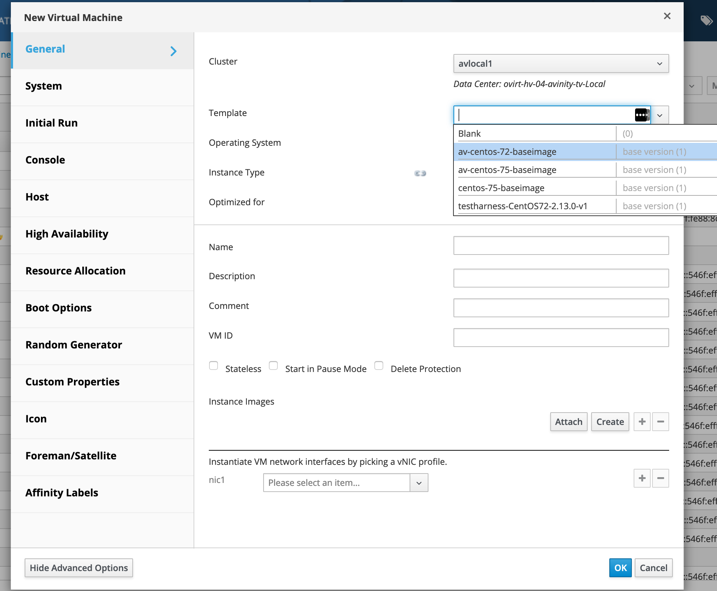Click the Attach button
Screen dimensions: 717x591
pyautogui.click(x=568, y=422)
